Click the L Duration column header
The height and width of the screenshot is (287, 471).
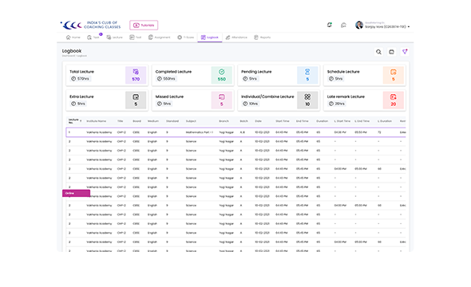click(385, 121)
